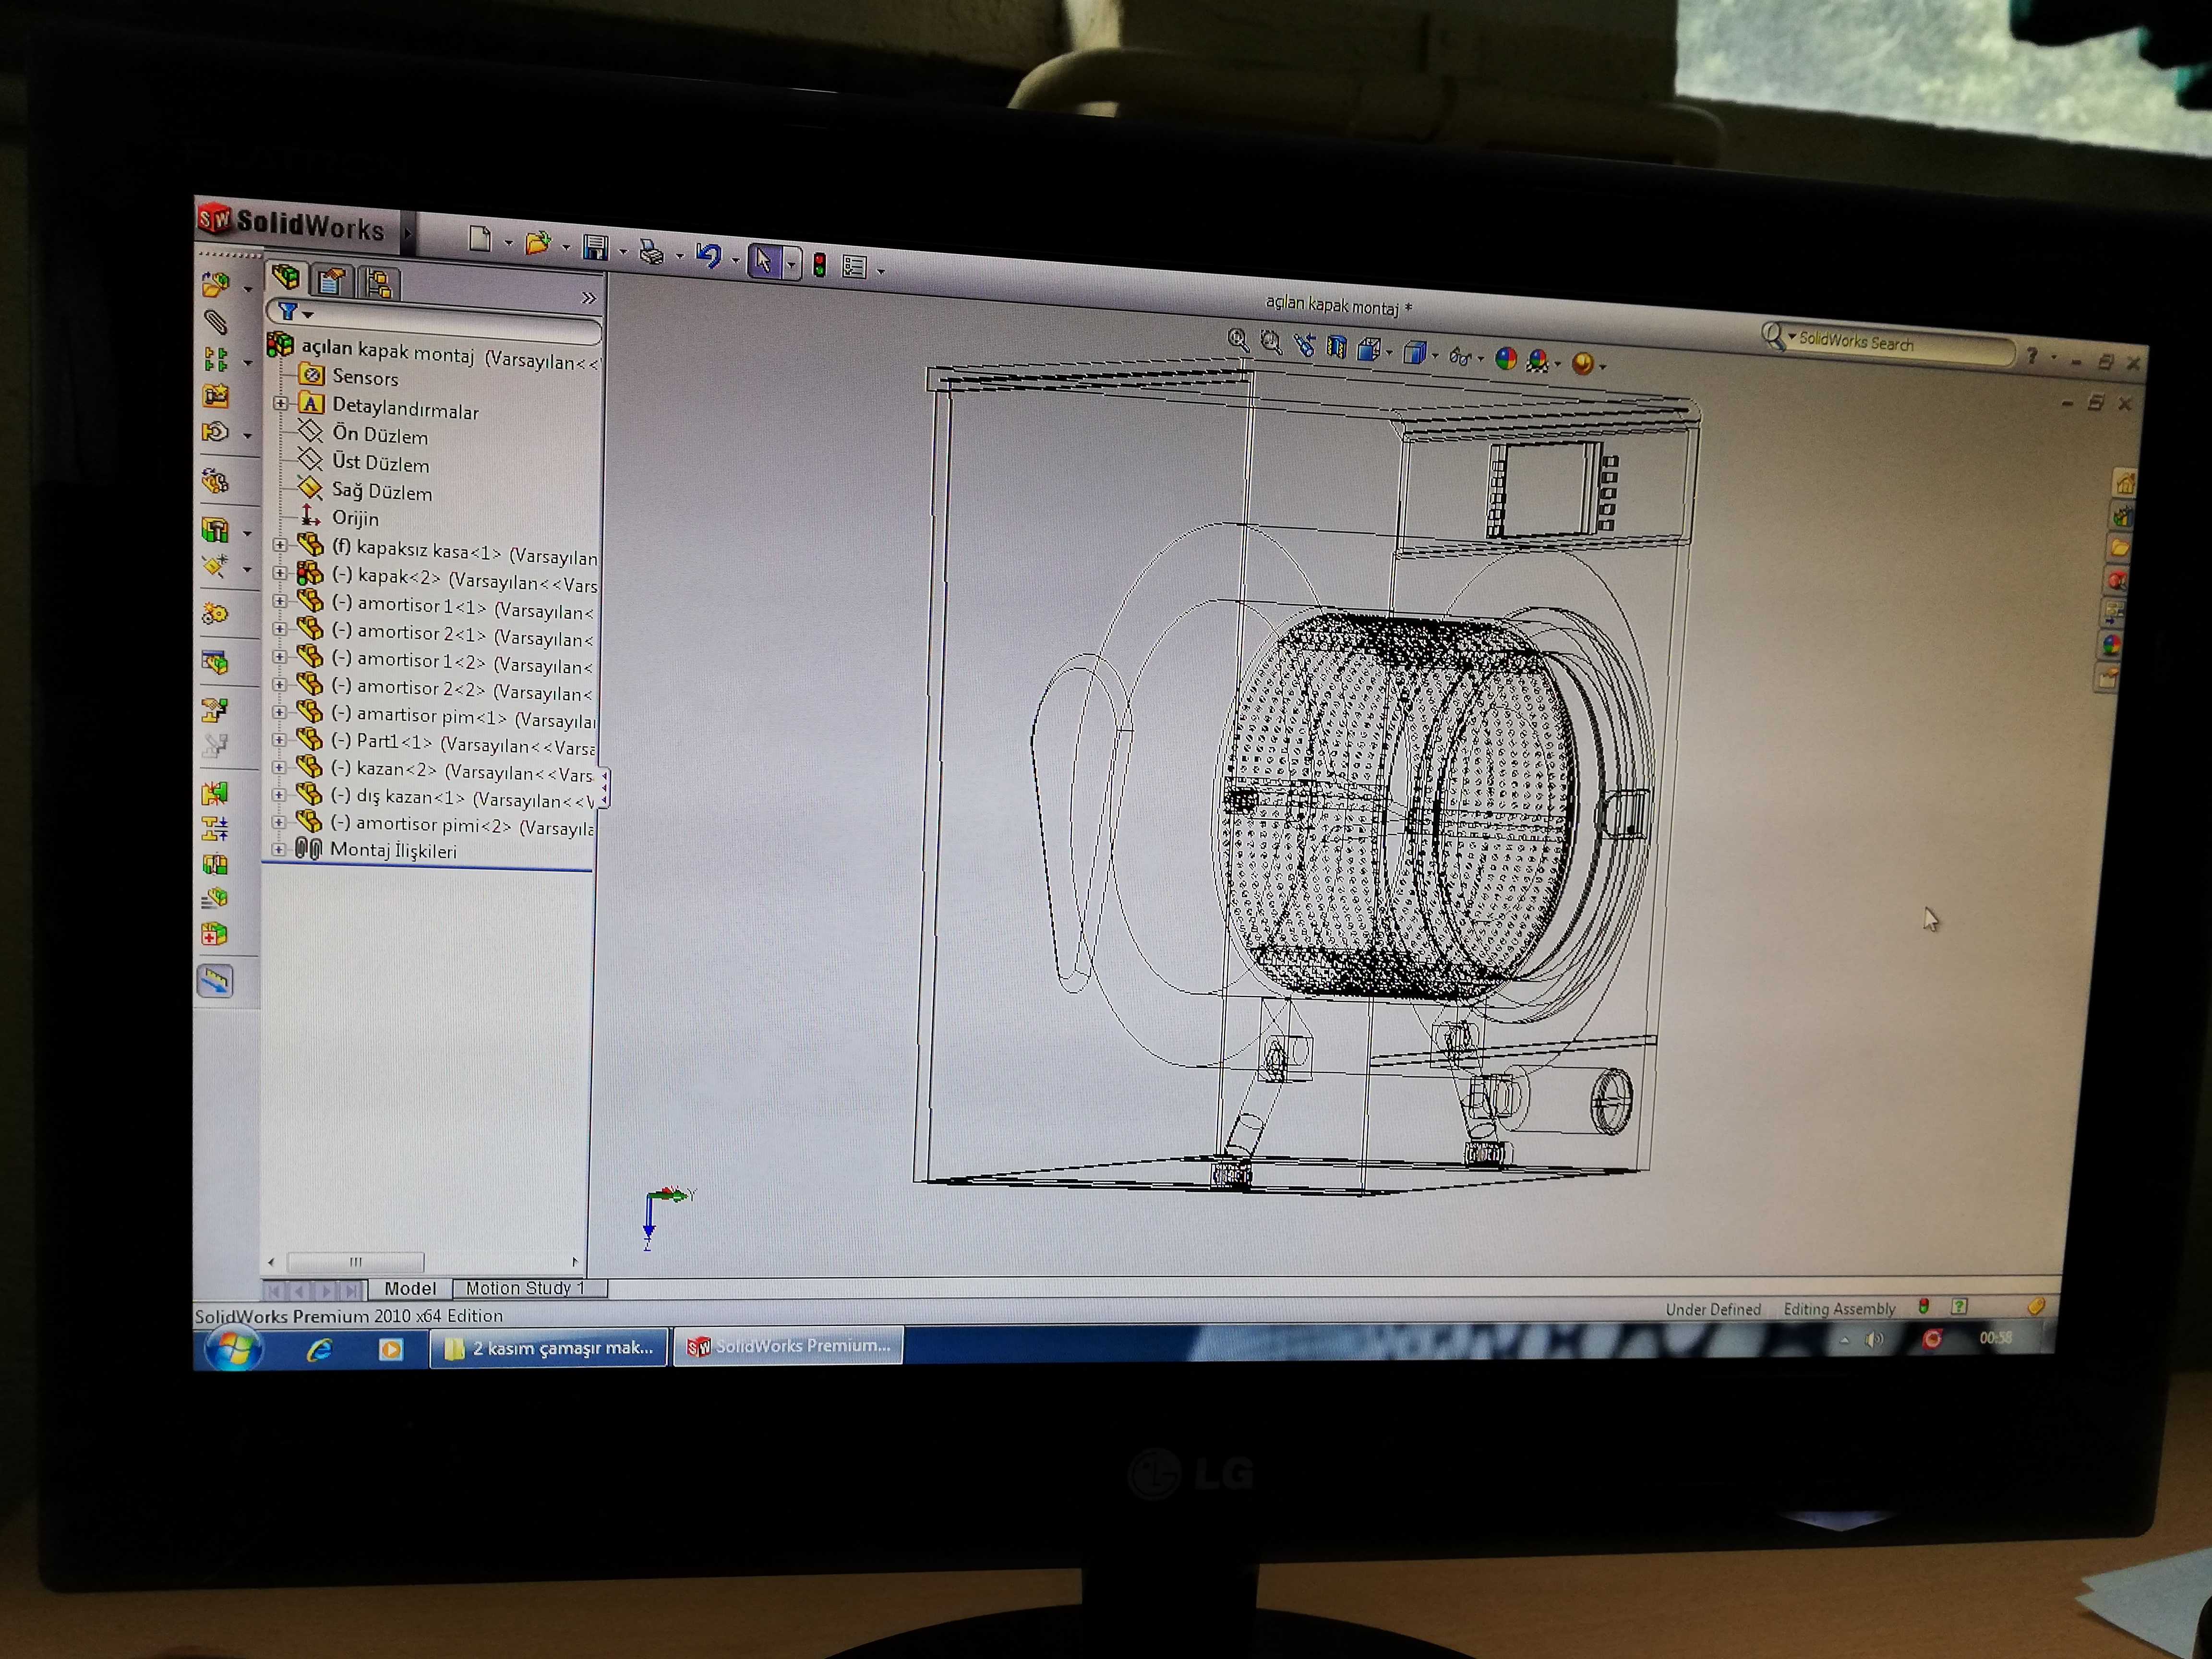Click Zoom to Area magnifier icon
2212x1659 pixels.
pos(1271,343)
